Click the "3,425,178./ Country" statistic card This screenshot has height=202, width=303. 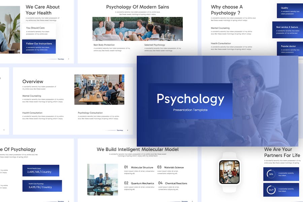click(42, 186)
